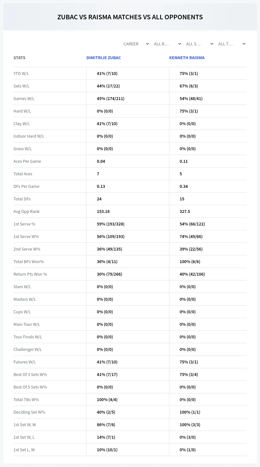Open Dimitrije Zubac player link

click(x=103, y=58)
